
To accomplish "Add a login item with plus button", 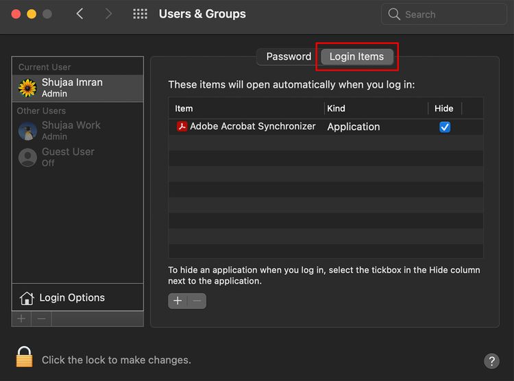I will coord(178,301).
